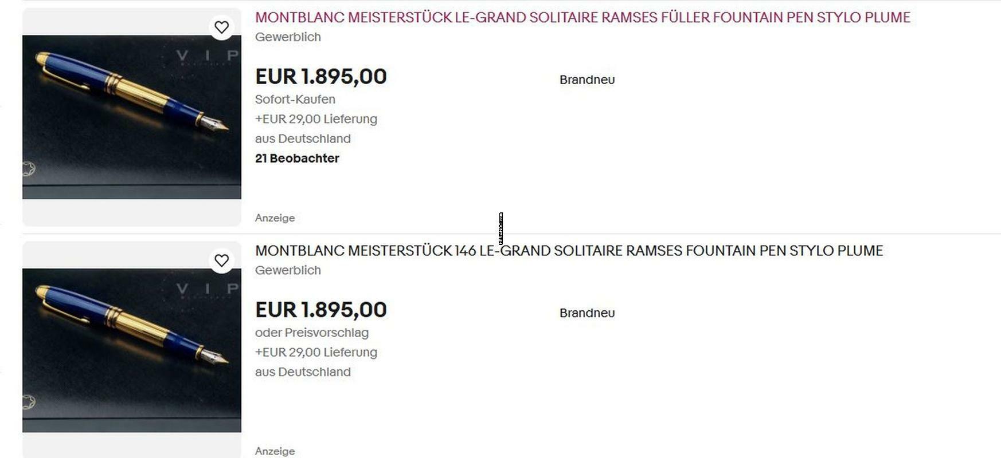Open the MEISTERSTÜCK 146 LE-GRAND SOLITAIRE RAMSES title link
The width and height of the screenshot is (1001, 458).
point(568,251)
